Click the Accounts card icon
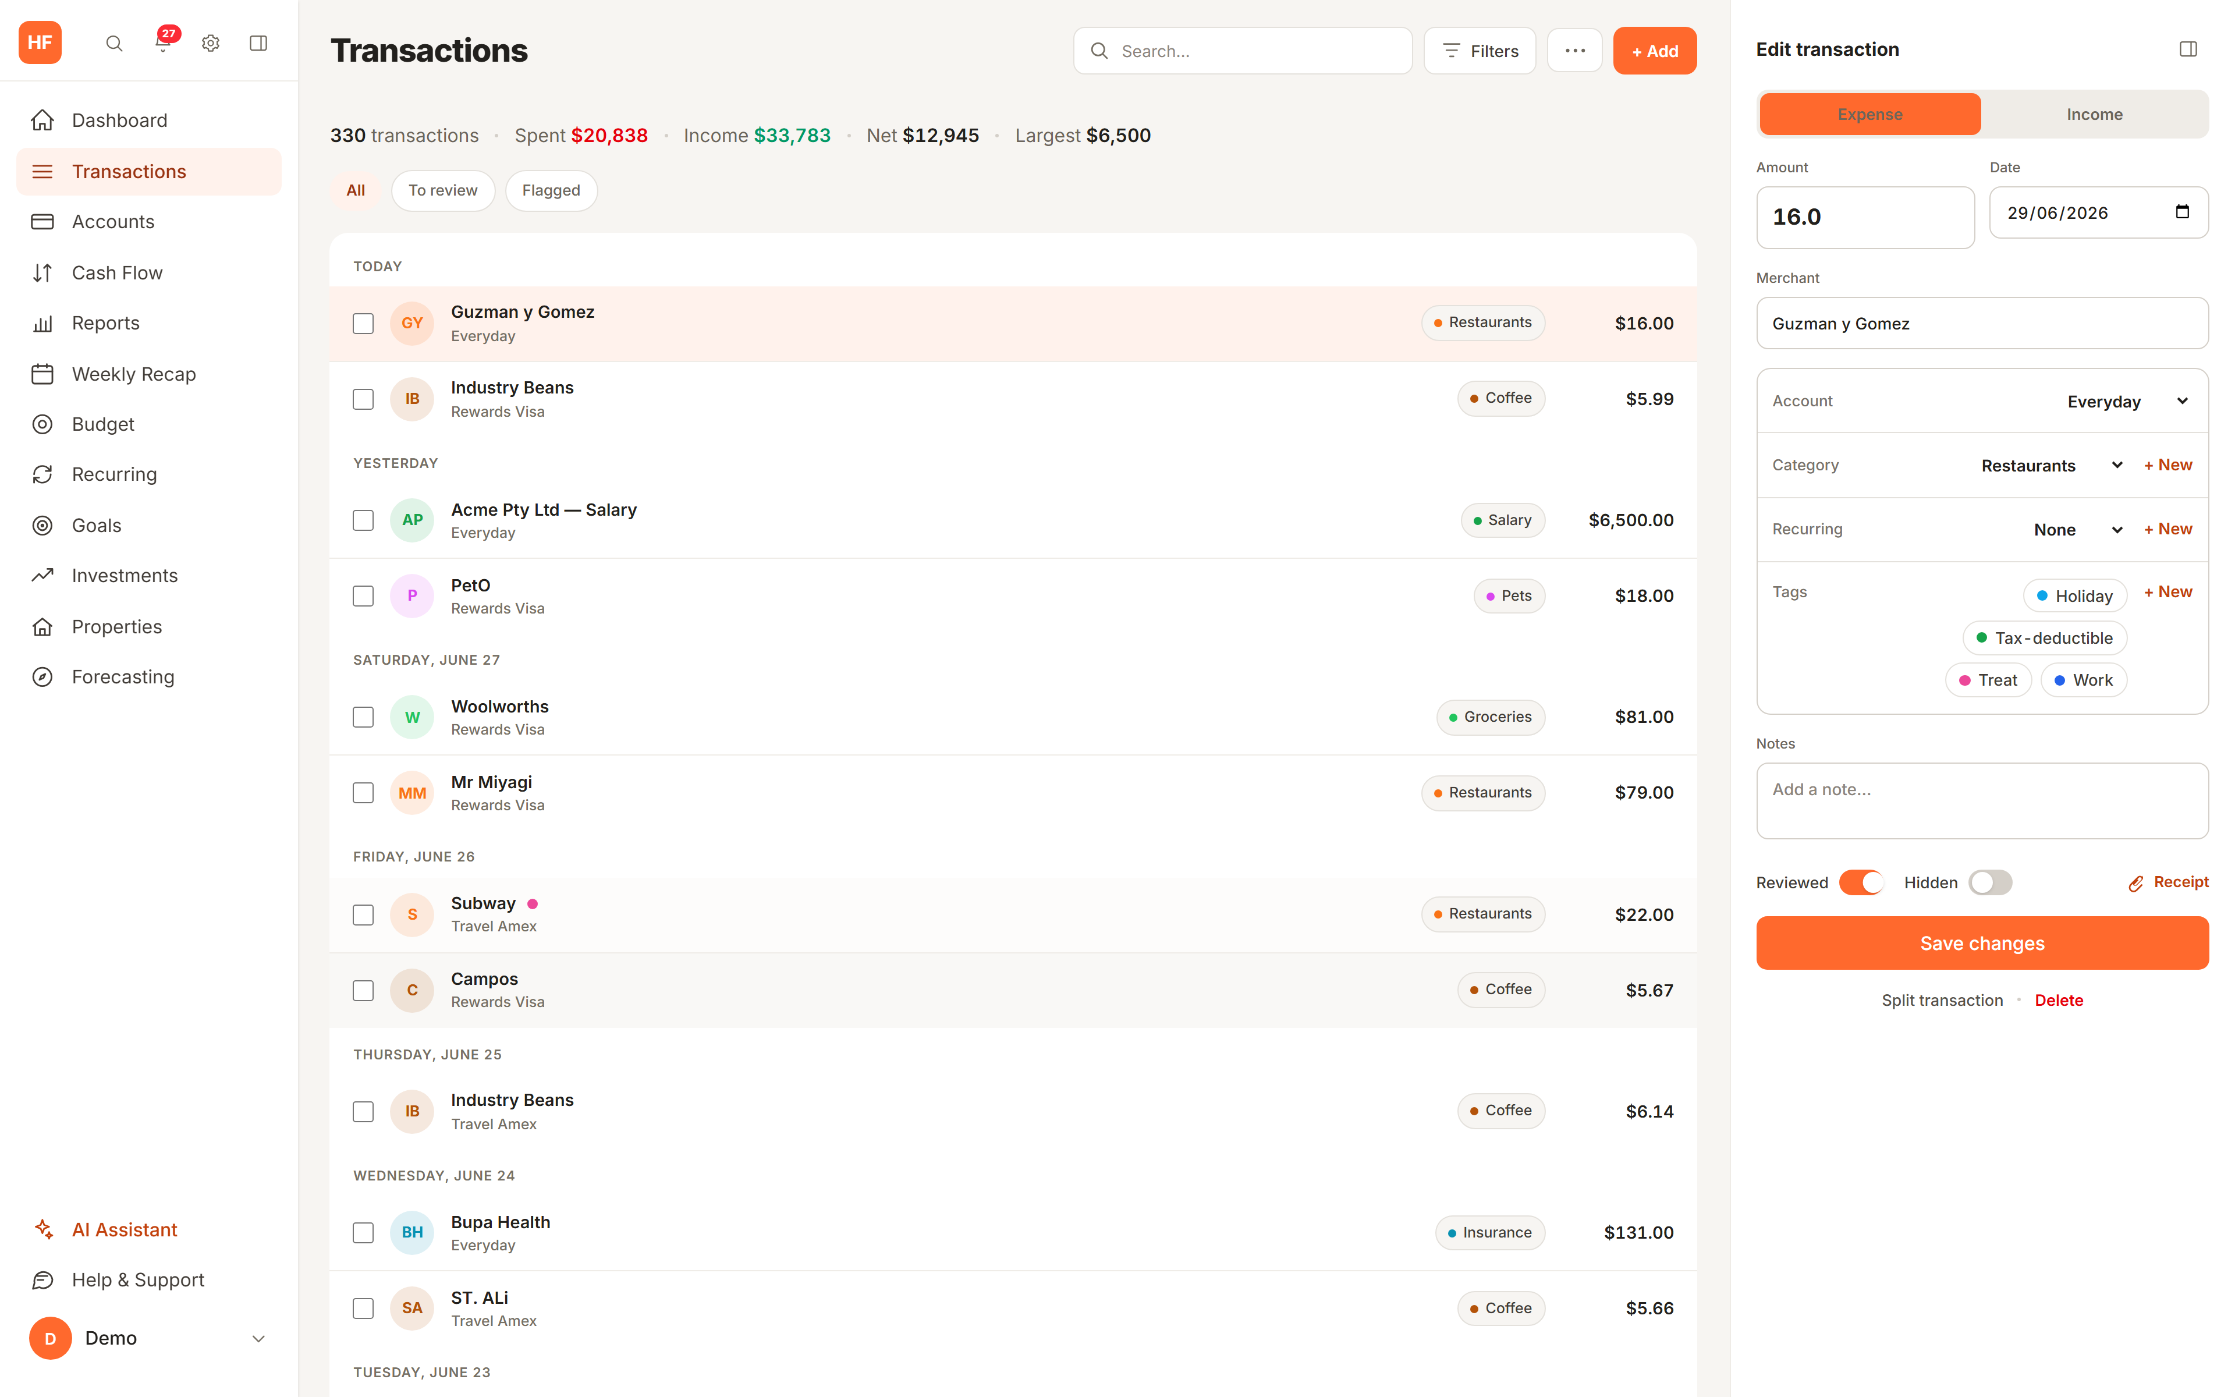 (42, 222)
